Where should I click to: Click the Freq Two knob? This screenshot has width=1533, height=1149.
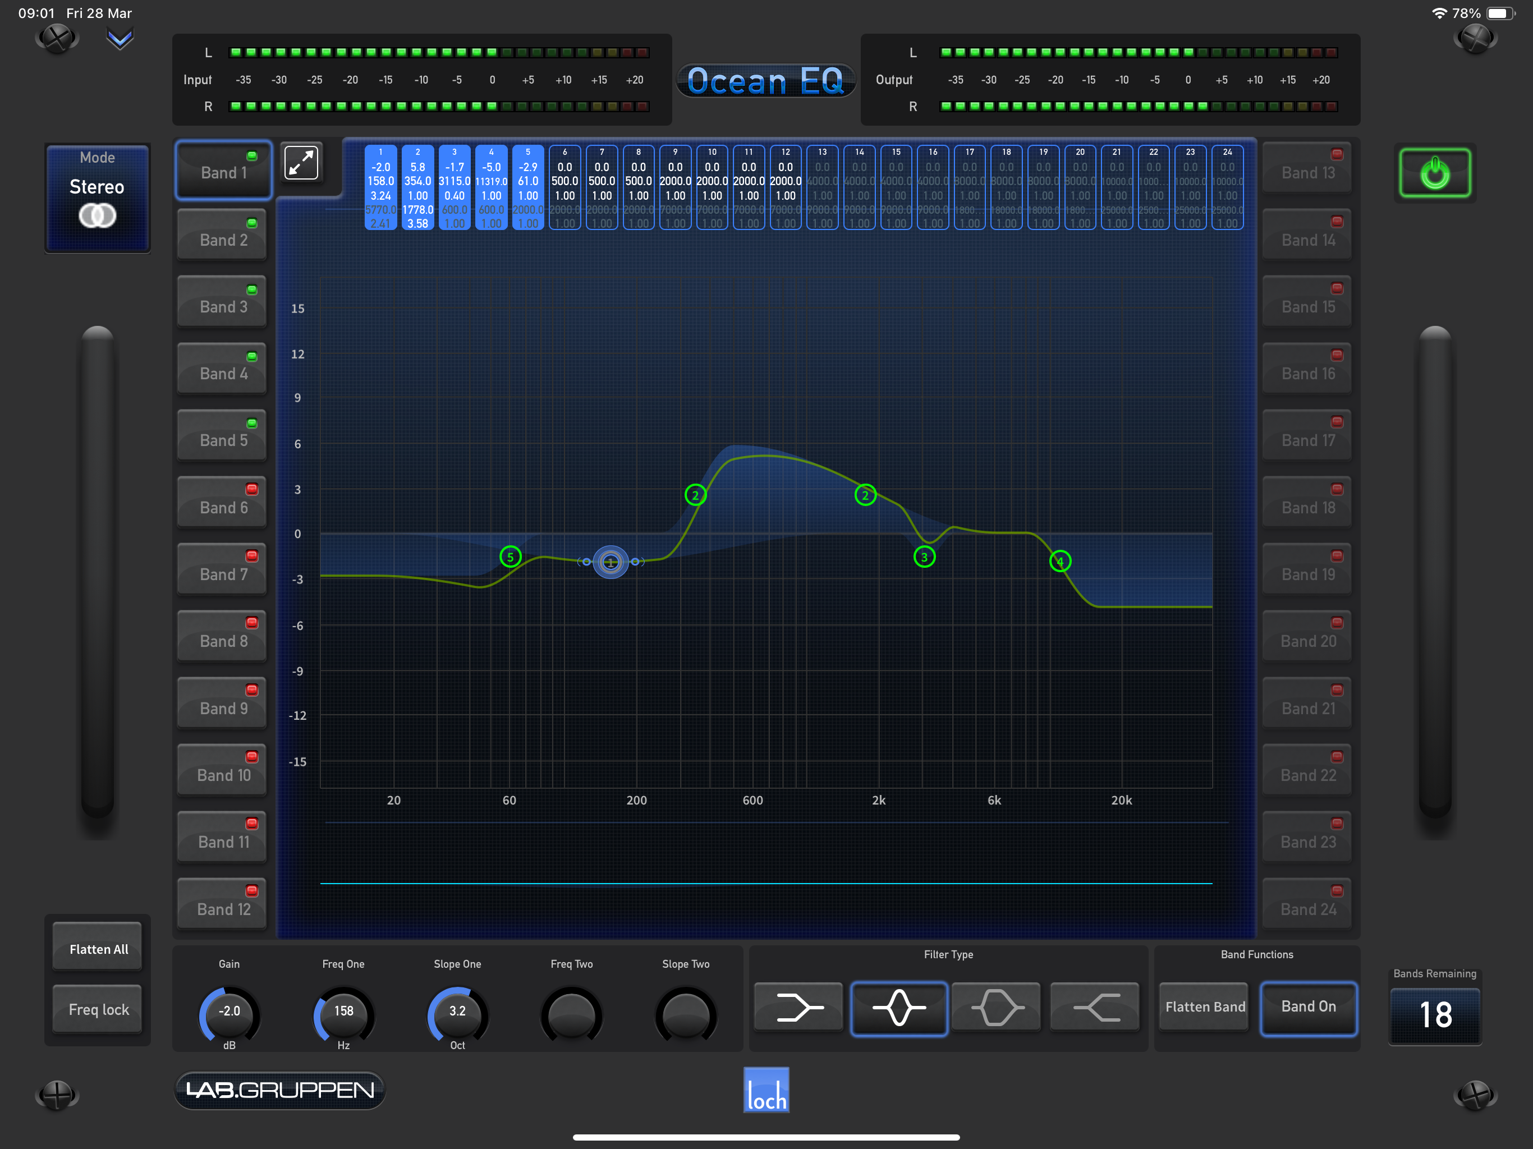tap(571, 1015)
